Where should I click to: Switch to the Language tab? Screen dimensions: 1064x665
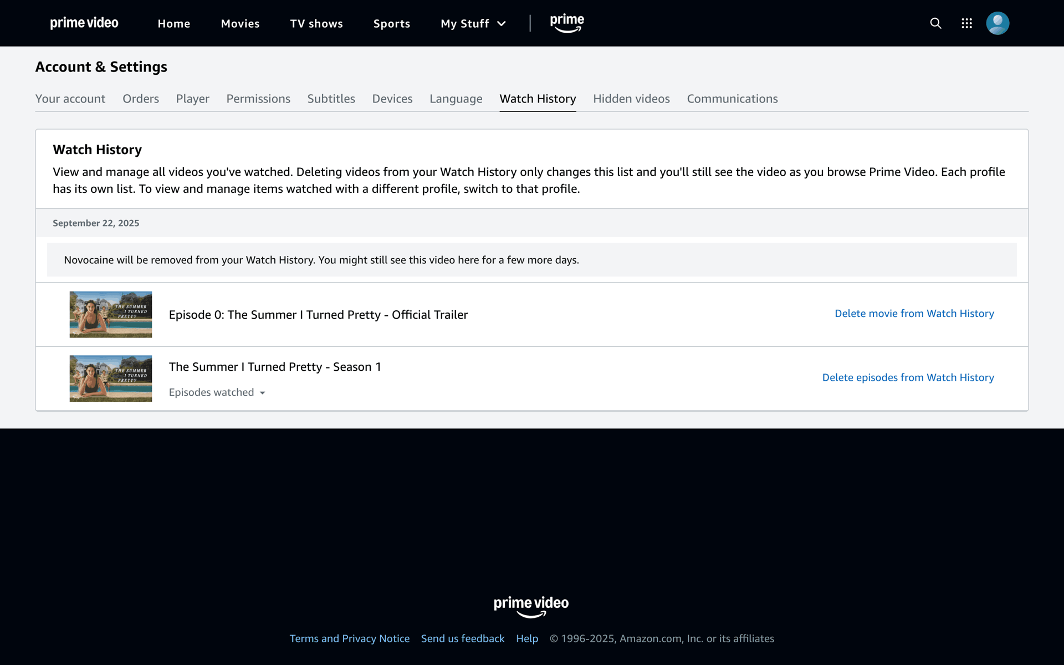pos(456,99)
